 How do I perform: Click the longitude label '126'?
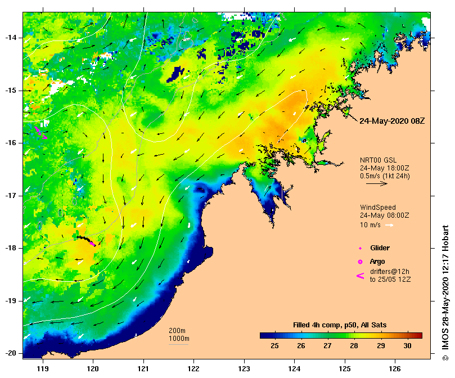pyautogui.click(x=395, y=368)
